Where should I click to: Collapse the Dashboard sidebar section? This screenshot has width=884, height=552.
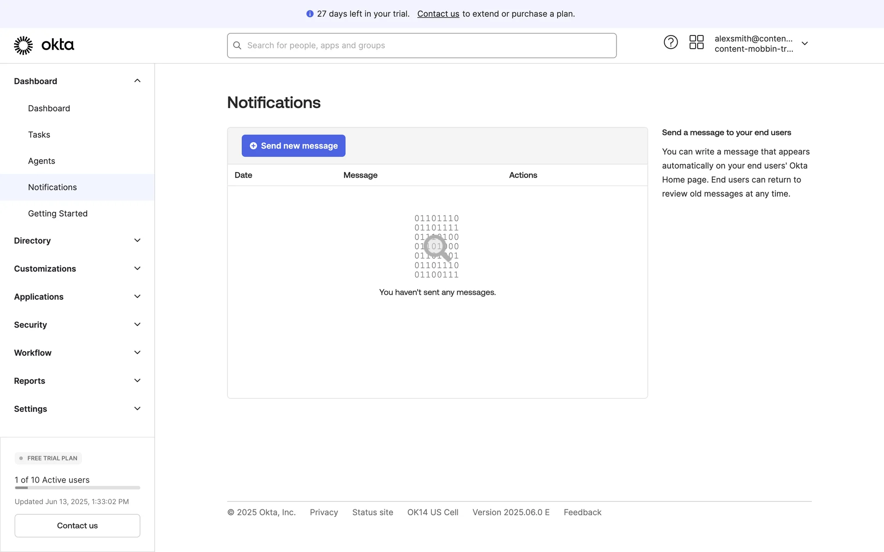(137, 81)
